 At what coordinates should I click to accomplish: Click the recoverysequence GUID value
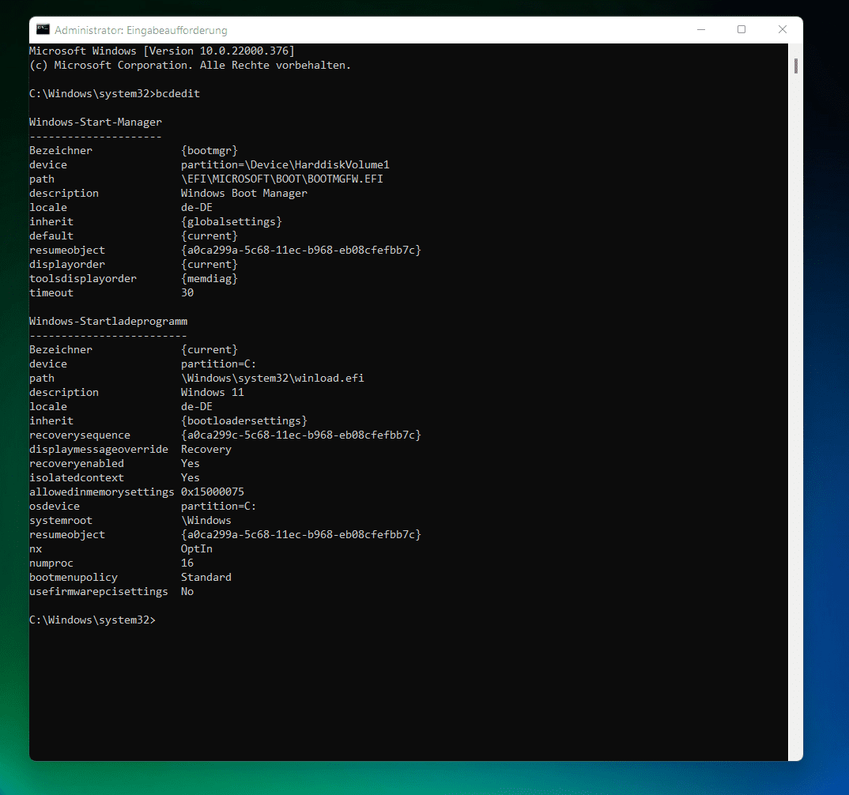pos(300,435)
